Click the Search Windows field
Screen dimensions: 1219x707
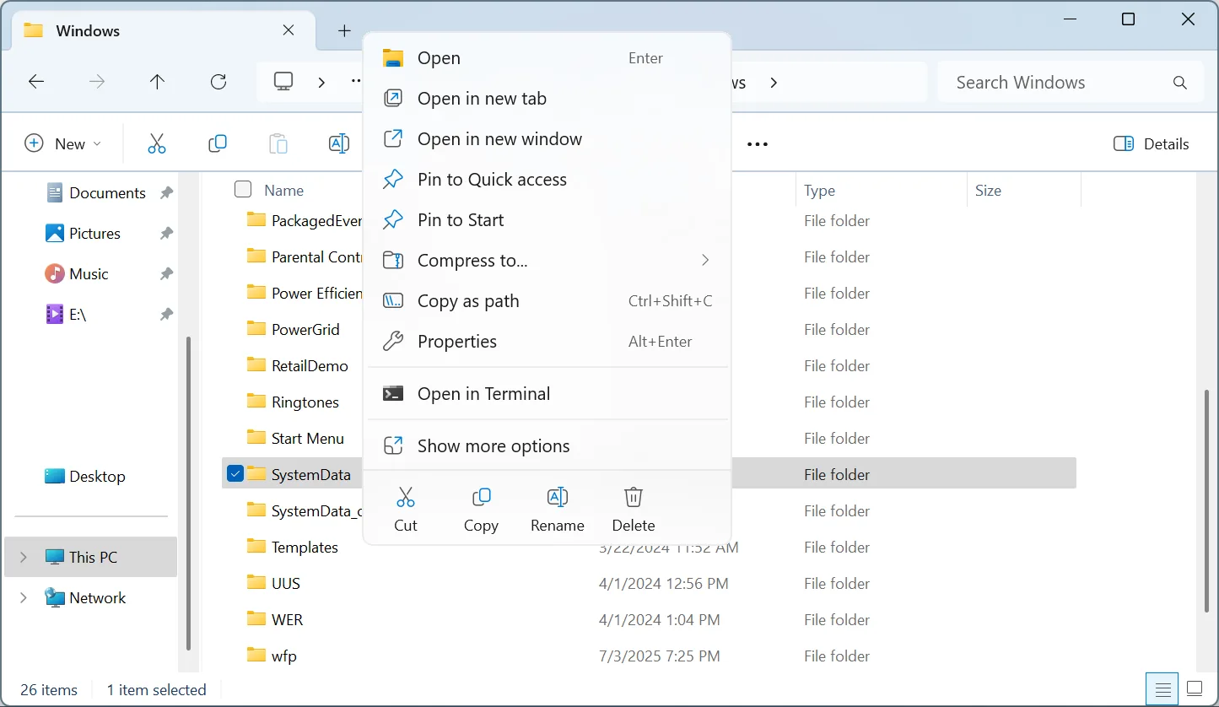pyautogui.click(x=1071, y=83)
